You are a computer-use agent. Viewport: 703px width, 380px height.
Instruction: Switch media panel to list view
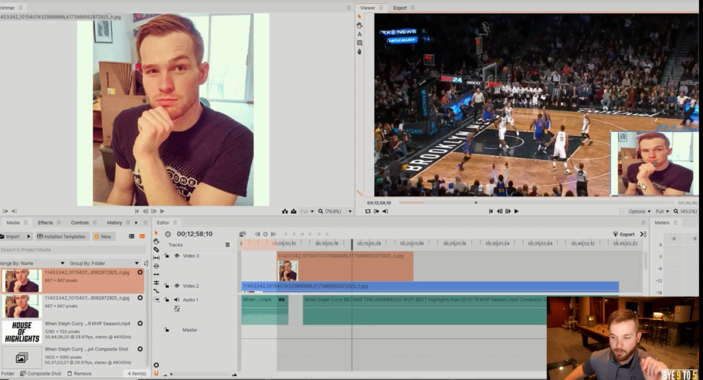pyautogui.click(x=131, y=236)
